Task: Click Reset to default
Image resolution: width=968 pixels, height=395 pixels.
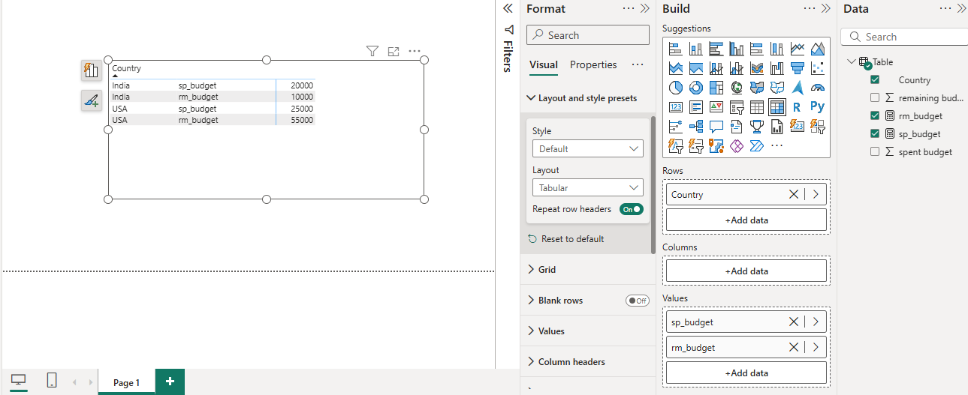Action: pyautogui.click(x=565, y=239)
